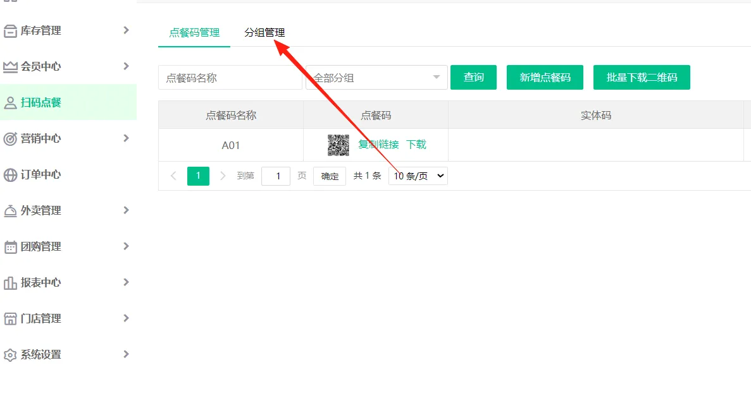Click the marketing center target icon
This screenshot has height=413, width=751.
[10, 139]
